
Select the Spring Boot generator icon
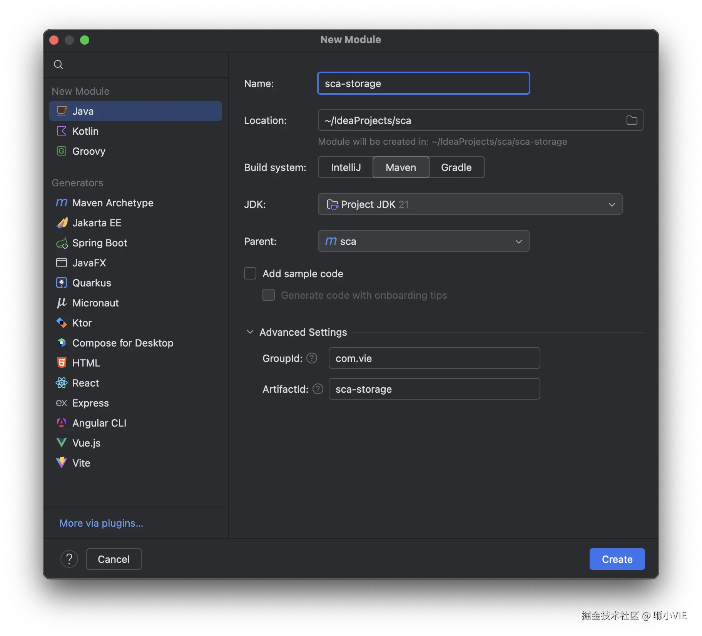point(62,243)
